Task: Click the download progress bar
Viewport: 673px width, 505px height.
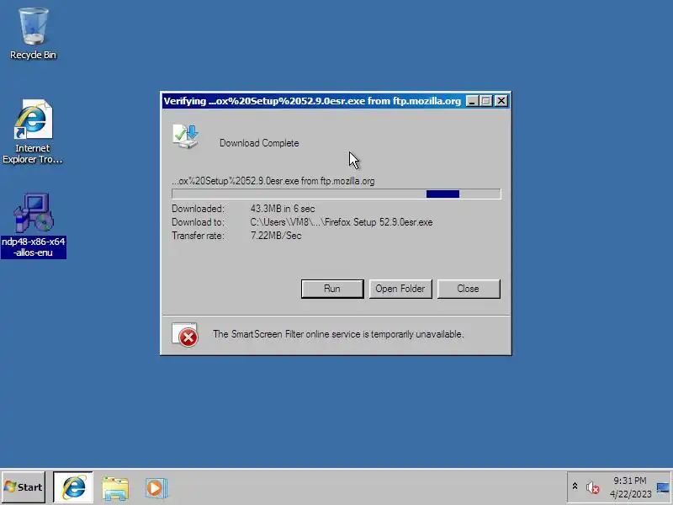Action: 336,194
